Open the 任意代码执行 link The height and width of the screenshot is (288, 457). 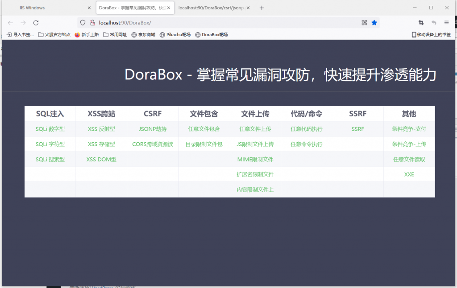[x=307, y=129]
